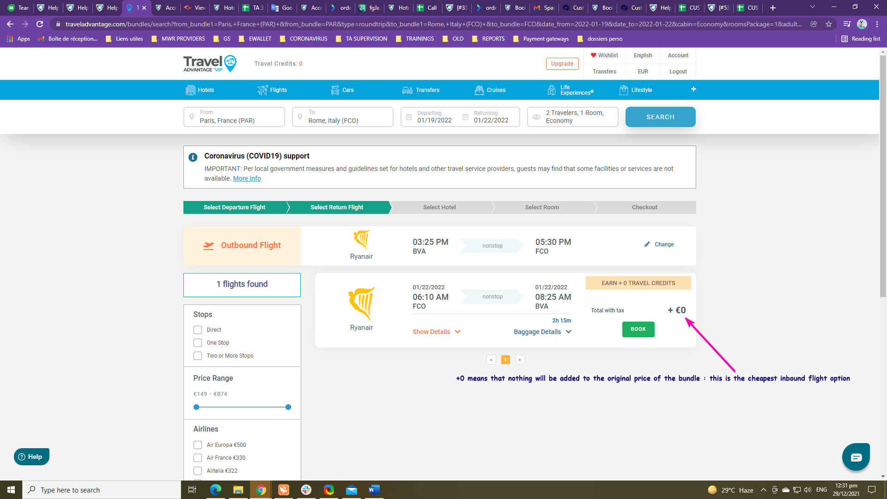Tick the Air France €330 checkbox
Image resolution: width=887 pixels, height=499 pixels.
198,458
